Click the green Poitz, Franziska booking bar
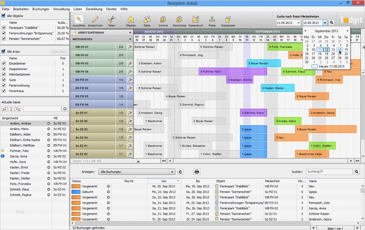This screenshot has height=230, width=365. point(286,47)
